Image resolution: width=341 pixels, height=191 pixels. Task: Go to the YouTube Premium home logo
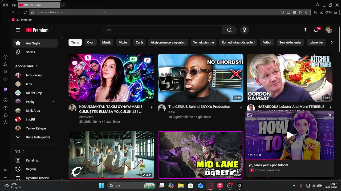point(37,30)
